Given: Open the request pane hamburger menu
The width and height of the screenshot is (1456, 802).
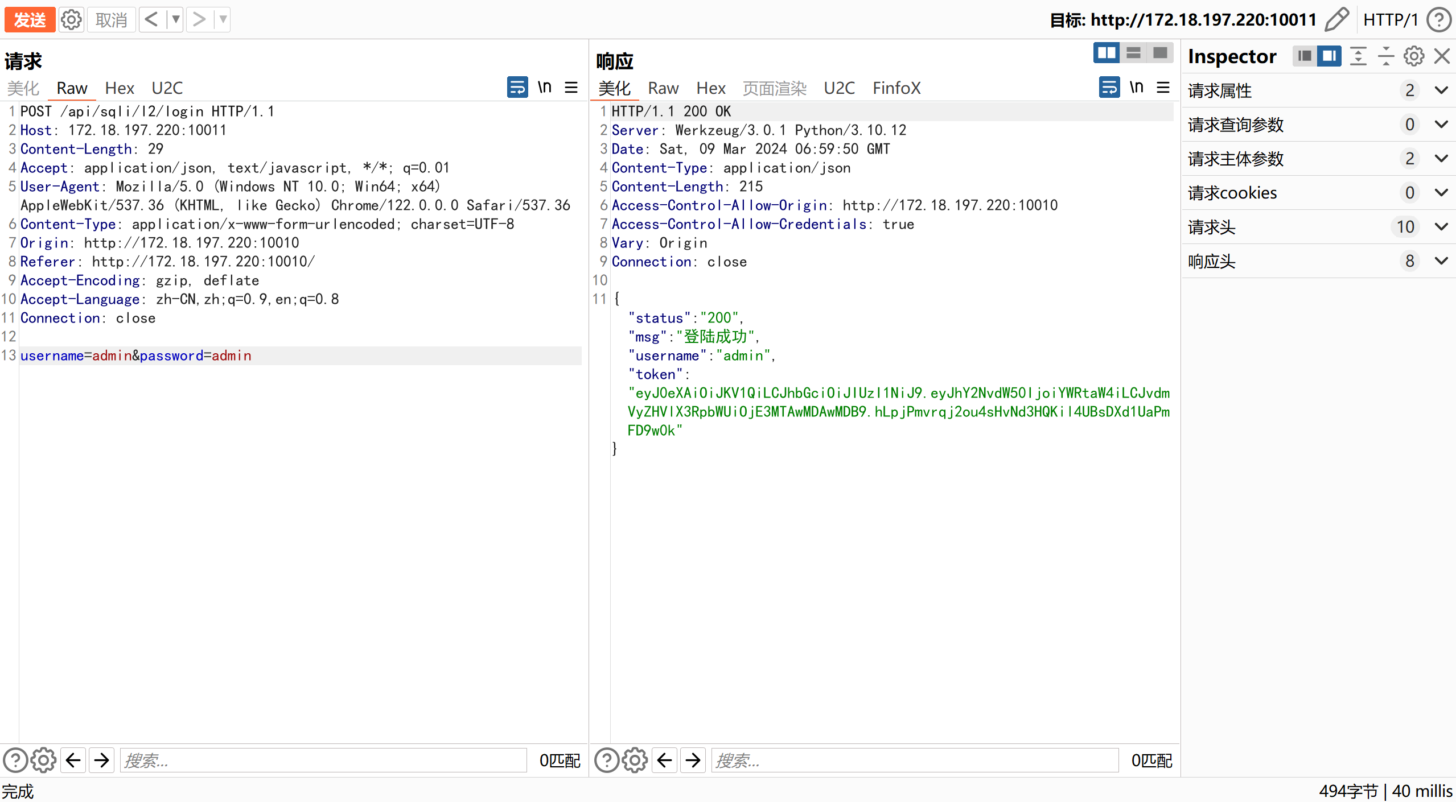Looking at the screenshot, I should tap(571, 88).
